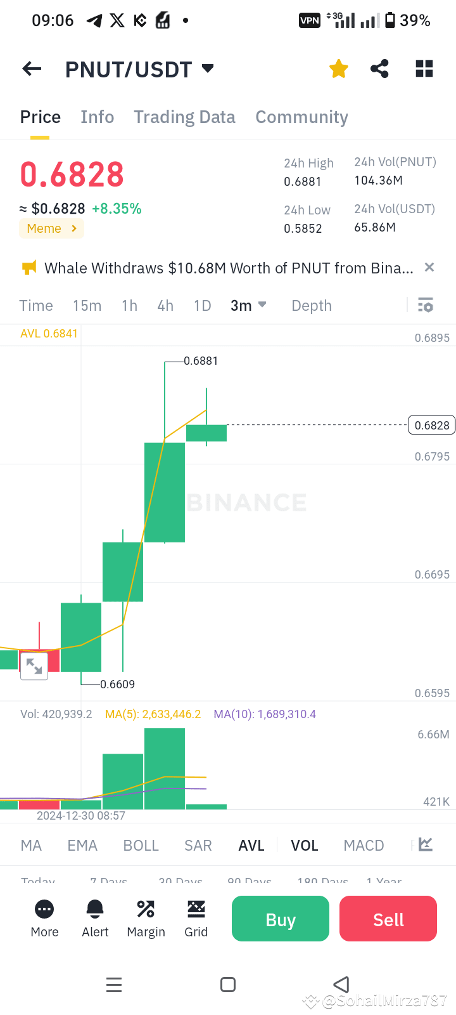
Task: Switch to the Trading Data tab
Action: click(x=184, y=117)
